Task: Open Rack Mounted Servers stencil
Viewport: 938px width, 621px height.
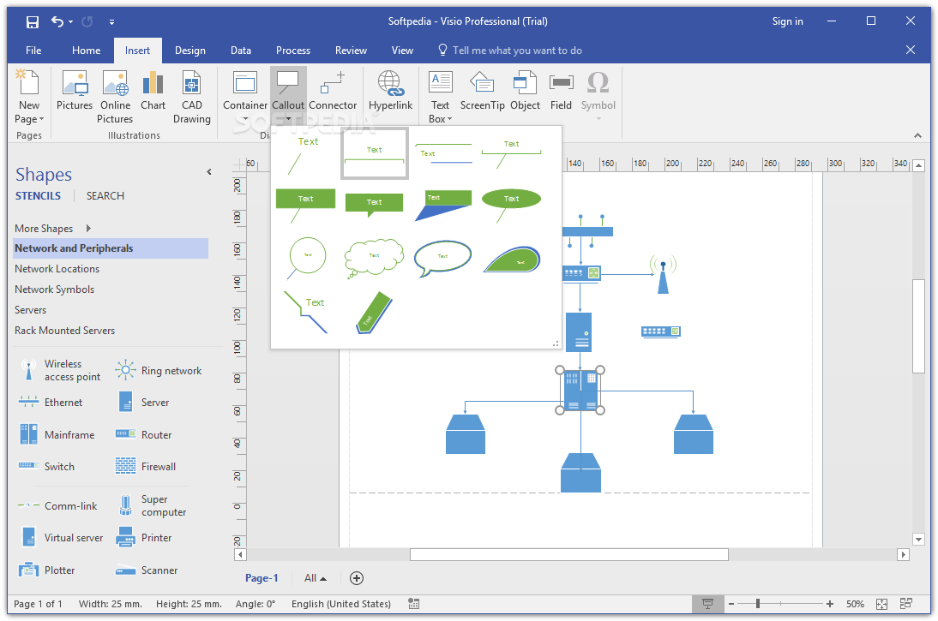Action: [x=64, y=331]
